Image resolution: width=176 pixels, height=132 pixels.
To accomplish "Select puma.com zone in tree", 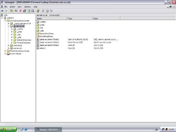I will pyautogui.click(x=18, y=48).
